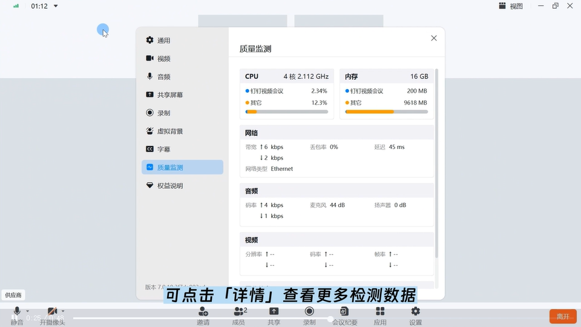Viewport: 581px width, 327px height.
Task: Click the screen-share icon beside 共享屏幕
Action: pyautogui.click(x=149, y=94)
